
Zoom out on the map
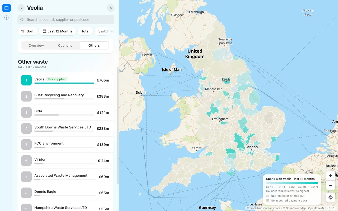point(331,185)
